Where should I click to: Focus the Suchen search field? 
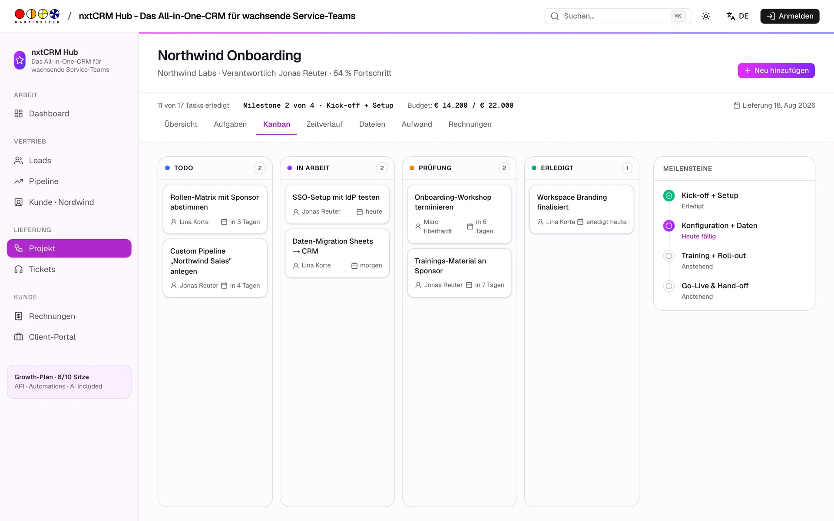[618, 16]
